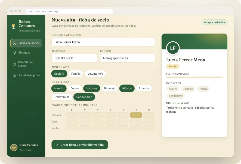Select the Socio/a membership type chip
Viewport: 241px width, 164px height.
point(59,74)
